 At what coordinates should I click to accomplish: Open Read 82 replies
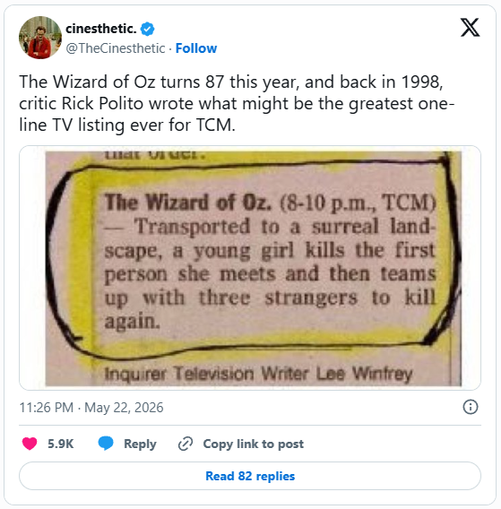pyautogui.click(x=250, y=476)
